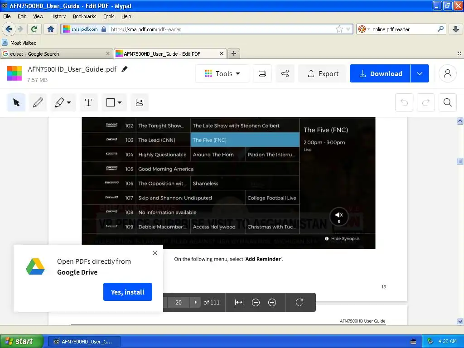Open a new browser tab
The width and height of the screenshot is (464, 348).
pos(234,53)
